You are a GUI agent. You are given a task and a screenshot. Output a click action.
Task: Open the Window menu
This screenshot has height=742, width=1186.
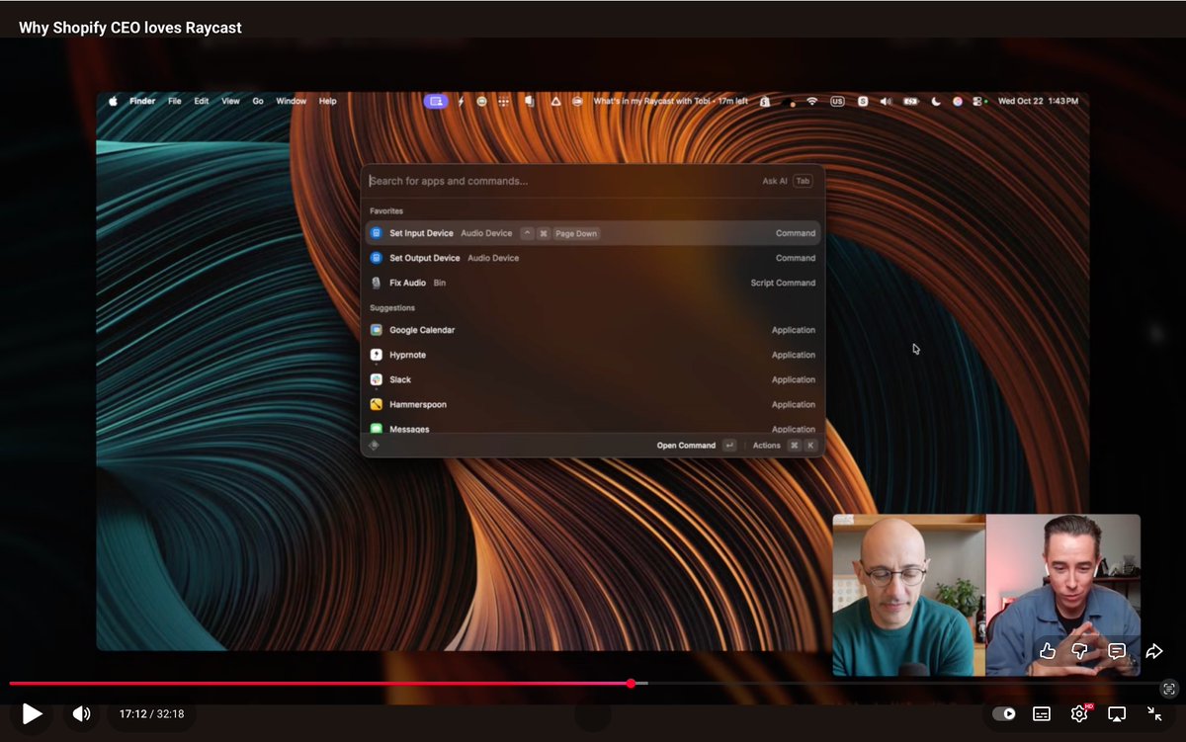click(x=292, y=101)
